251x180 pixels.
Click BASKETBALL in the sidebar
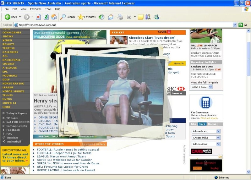click(x=12, y=60)
